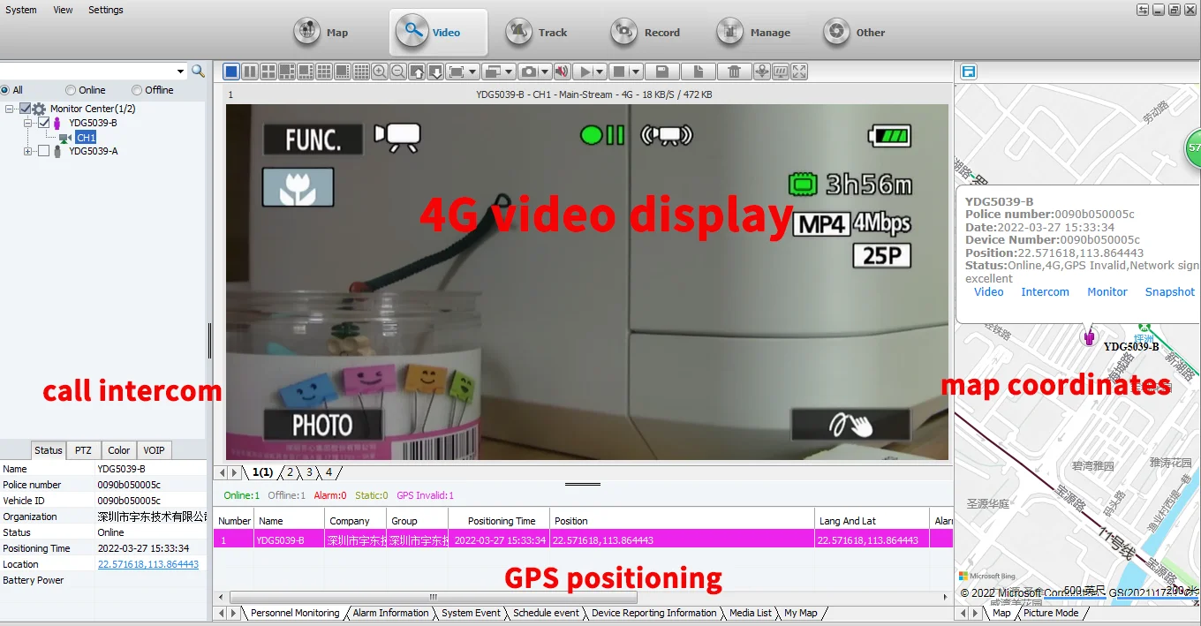Open the device search combo dropdown
1201x626 pixels.
click(181, 72)
